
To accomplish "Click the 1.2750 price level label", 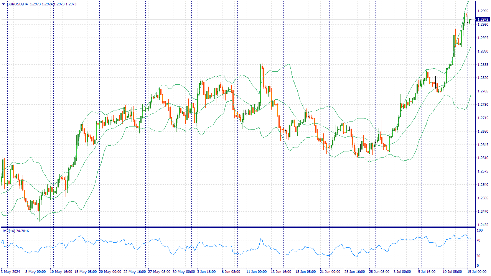I will point(483,105).
